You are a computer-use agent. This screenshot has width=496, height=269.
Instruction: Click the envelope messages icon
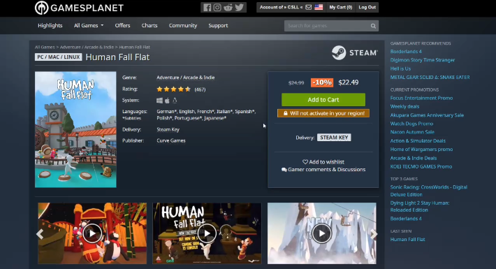(308, 7)
